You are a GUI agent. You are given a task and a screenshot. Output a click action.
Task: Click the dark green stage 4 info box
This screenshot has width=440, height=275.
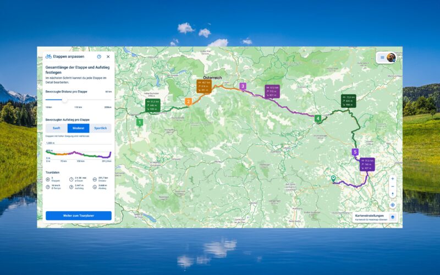click(x=349, y=101)
